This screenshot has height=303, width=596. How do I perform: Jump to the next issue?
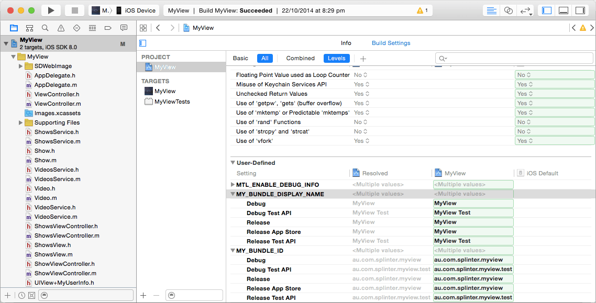coord(592,28)
